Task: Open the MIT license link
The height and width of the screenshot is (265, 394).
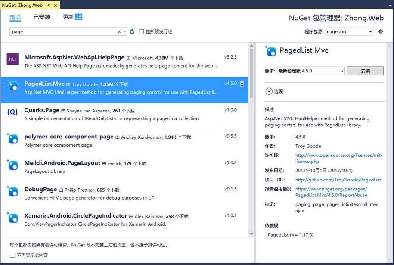Action: [x=338, y=158]
